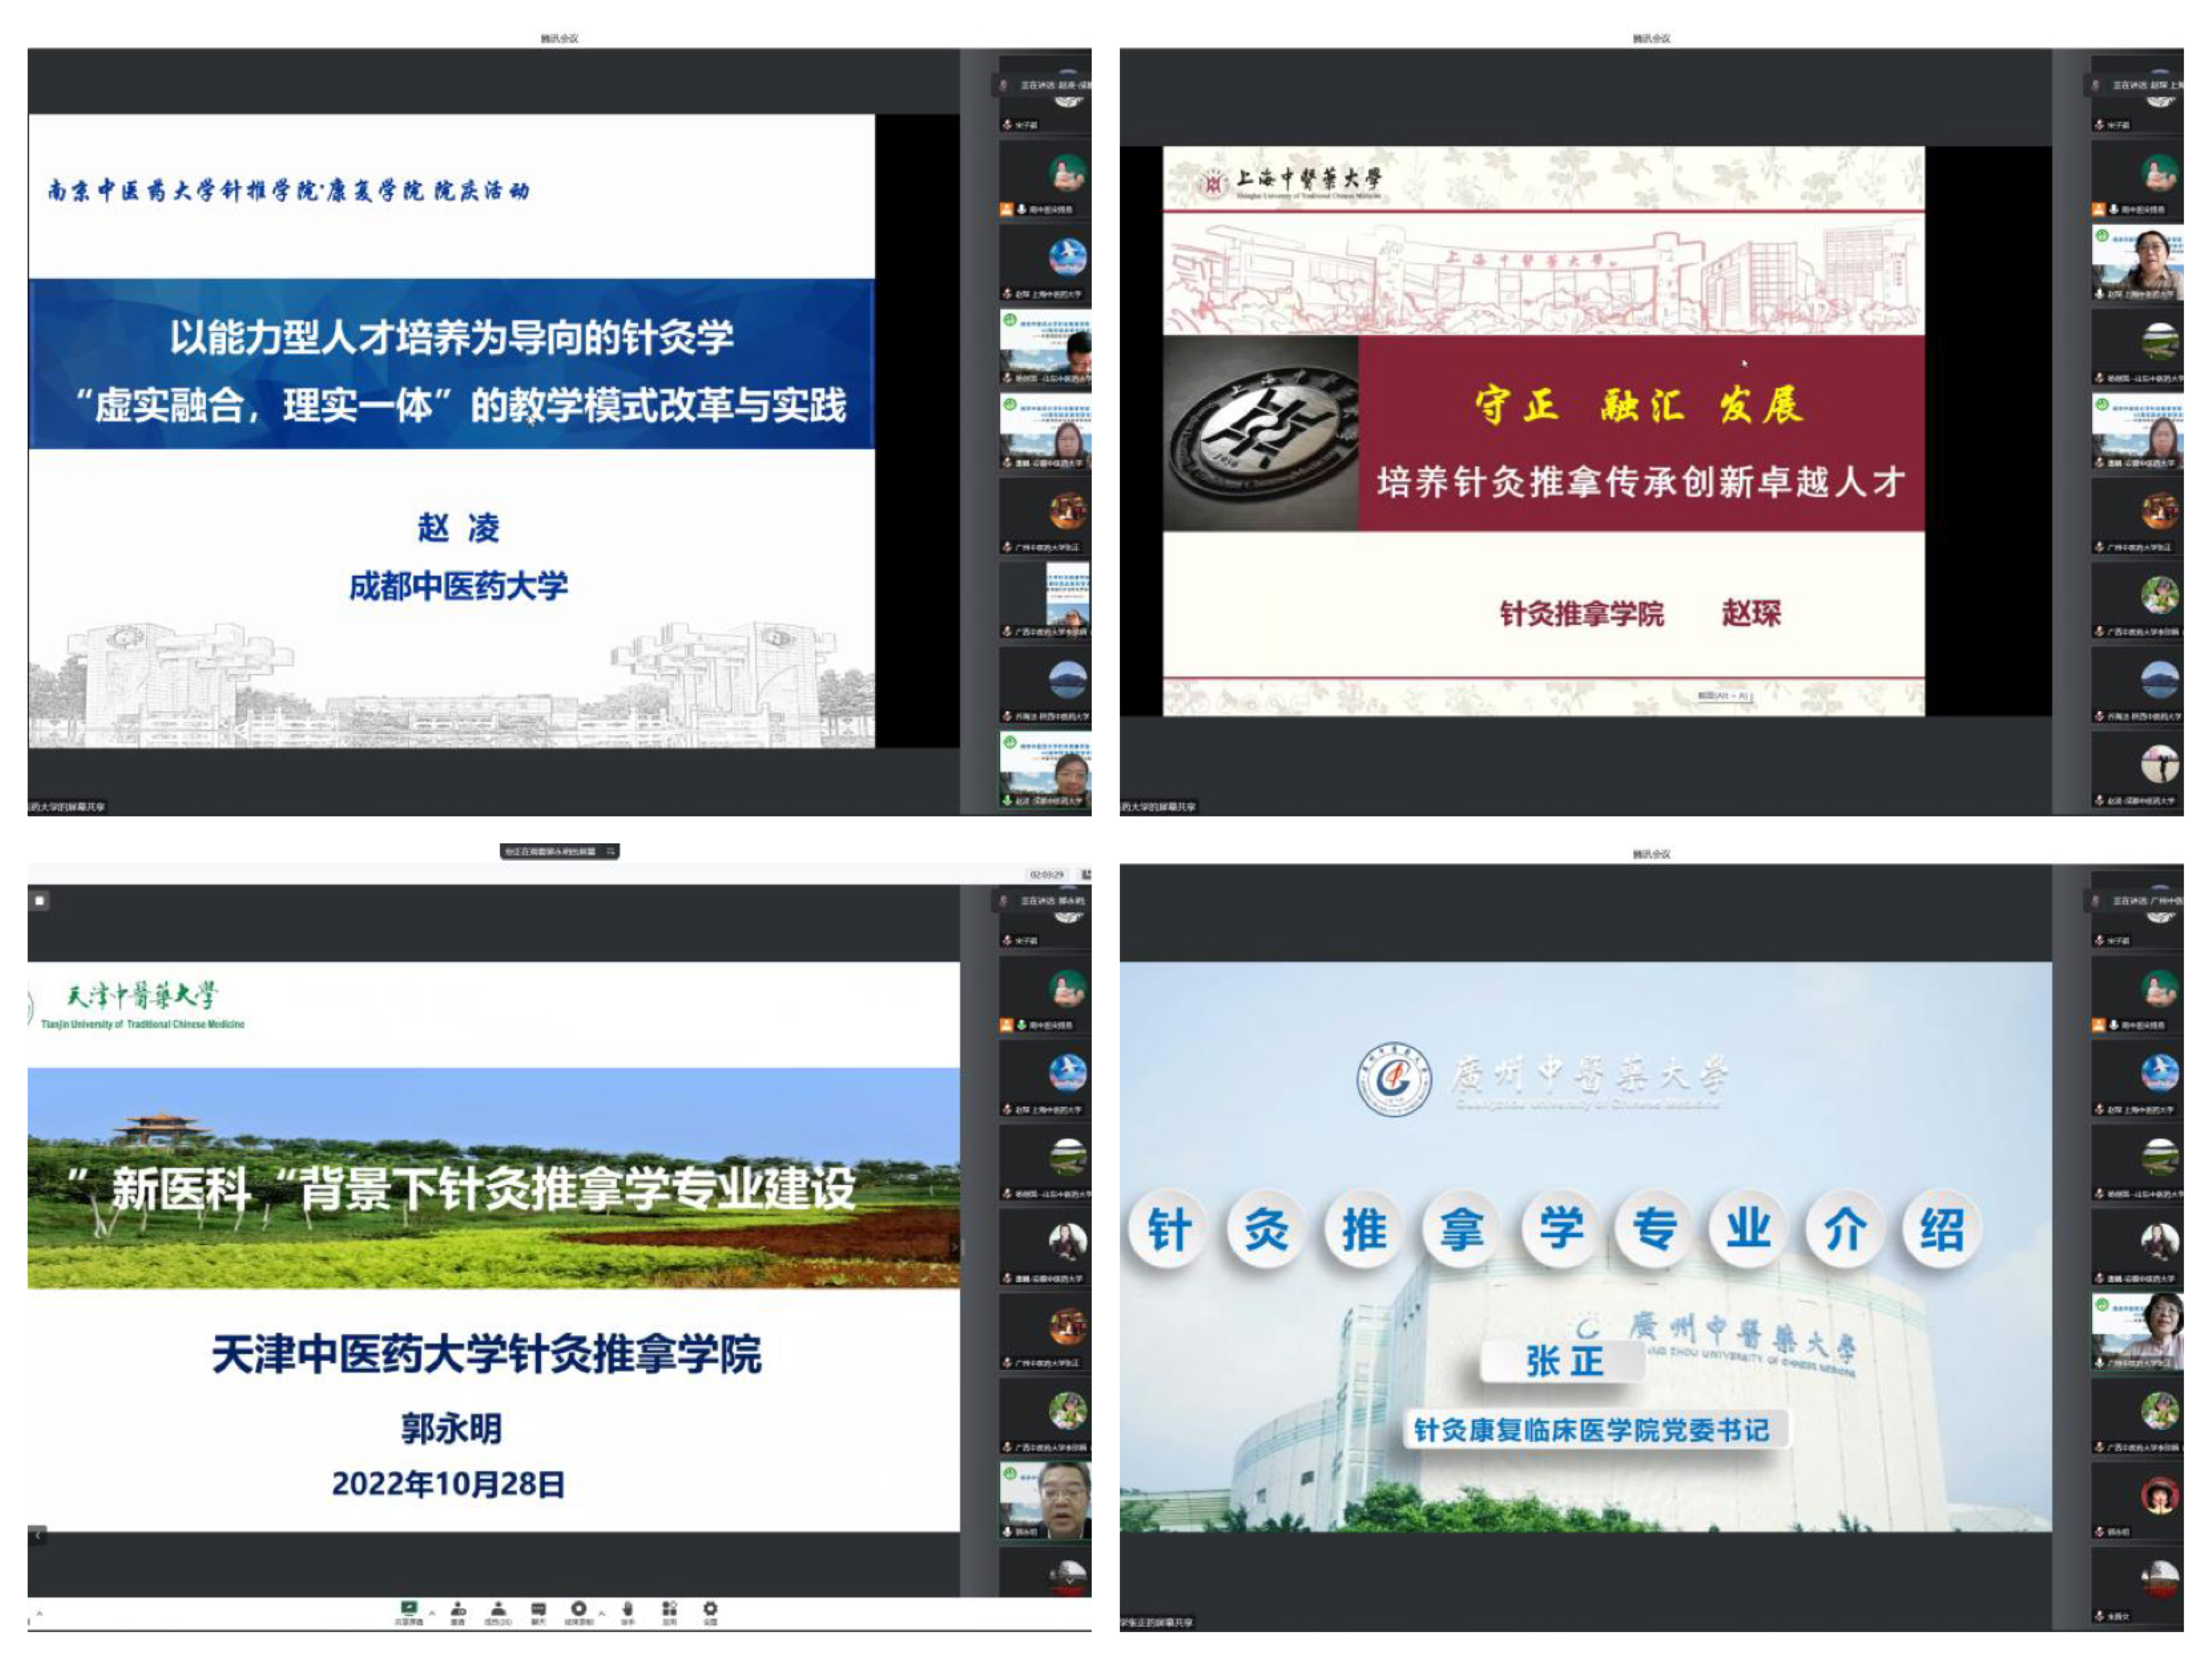Open share screen options caret beside Share Screen
The image size is (2212, 1659).
click(x=432, y=1613)
